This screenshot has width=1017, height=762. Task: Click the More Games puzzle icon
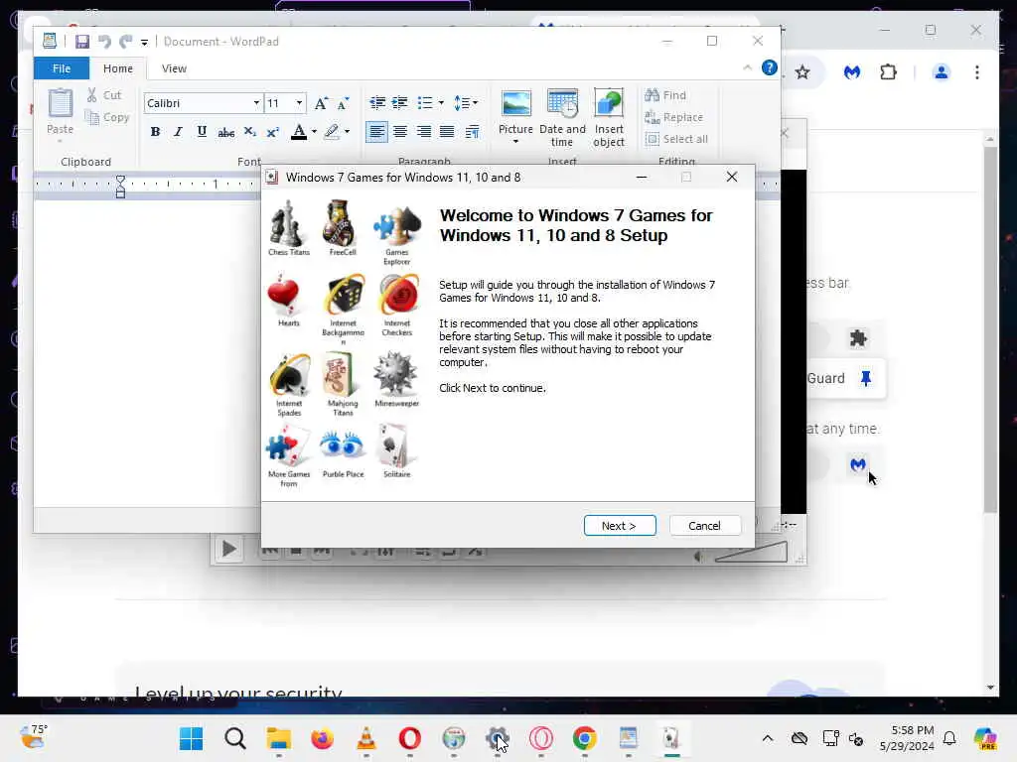pos(289,456)
